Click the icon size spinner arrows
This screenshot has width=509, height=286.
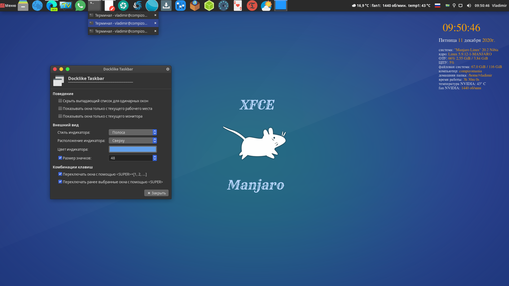(155, 158)
